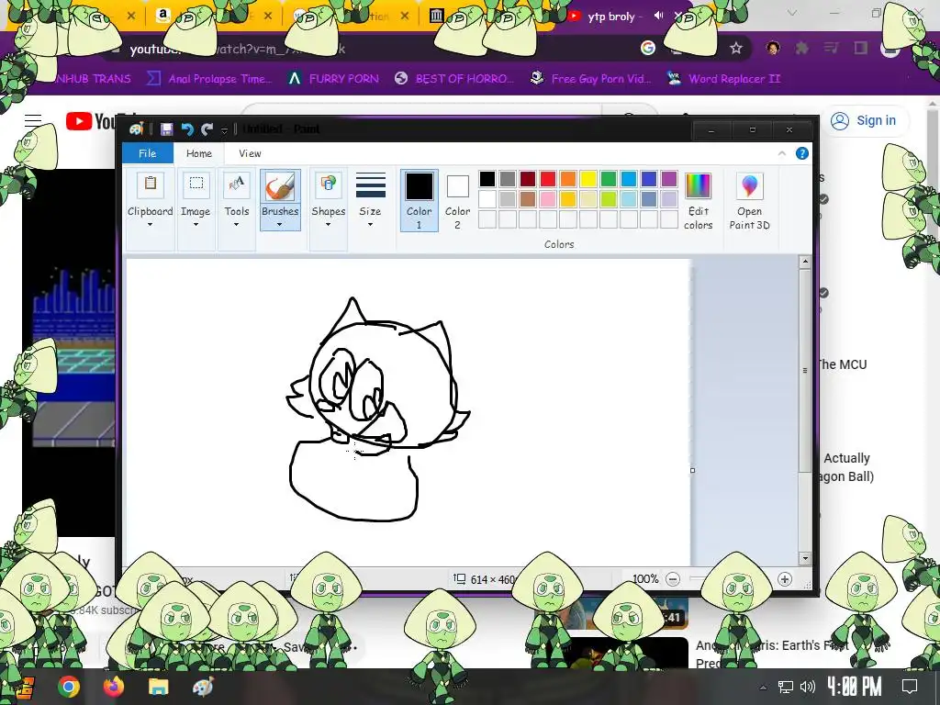Screen dimensions: 940x705
Task: Click the Paint vertical scrollbar up arrow
Action: point(805,262)
